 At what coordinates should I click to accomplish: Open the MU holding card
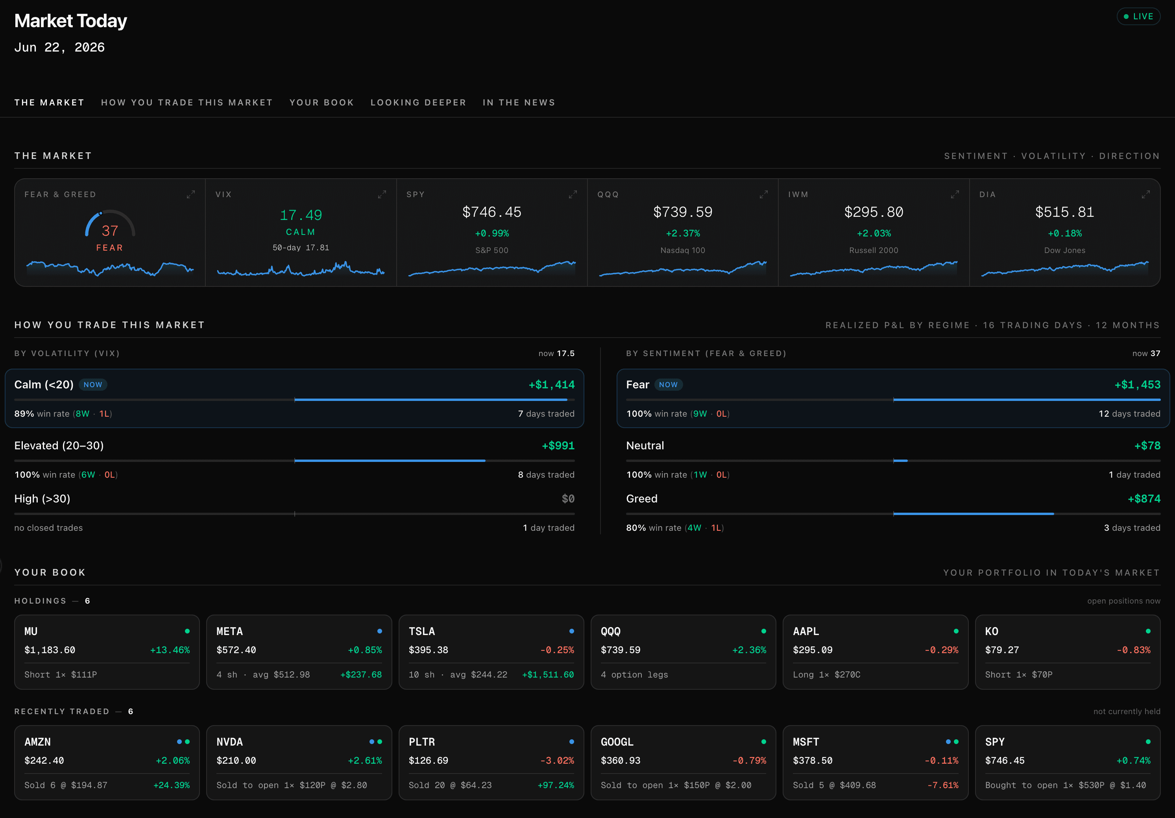tap(107, 652)
